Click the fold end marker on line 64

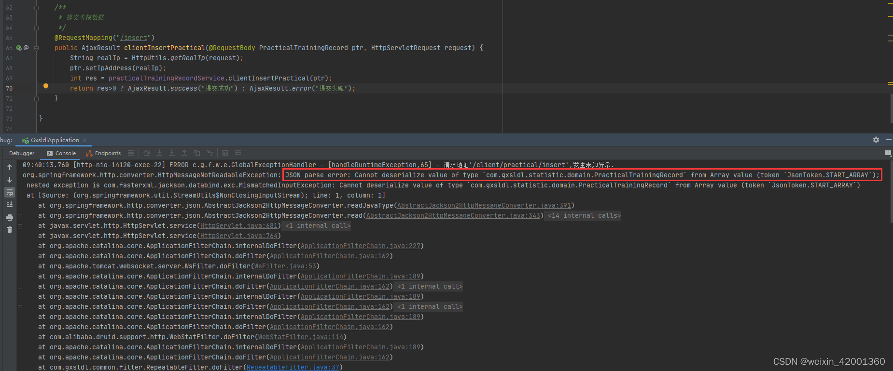(36, 28)
